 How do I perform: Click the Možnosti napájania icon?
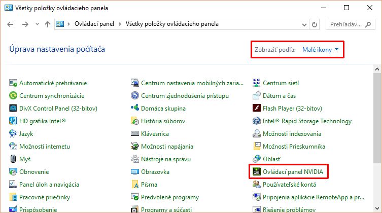(135, 146)
